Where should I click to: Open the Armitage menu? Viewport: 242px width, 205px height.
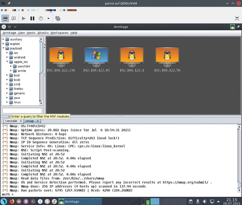point(9,33)
